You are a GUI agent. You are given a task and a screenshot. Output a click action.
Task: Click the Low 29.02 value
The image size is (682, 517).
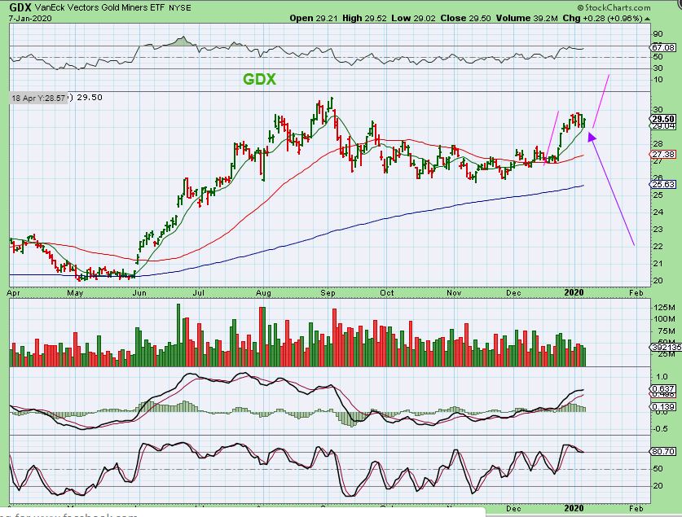click(413, 18)
